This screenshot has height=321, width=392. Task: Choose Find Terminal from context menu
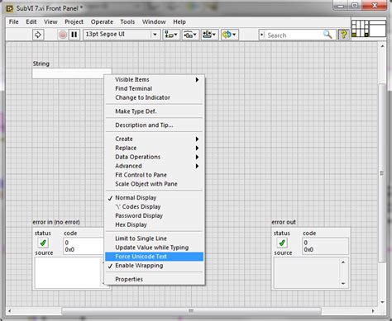155,88
